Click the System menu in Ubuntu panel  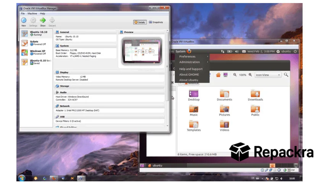[x=180, y=51]
